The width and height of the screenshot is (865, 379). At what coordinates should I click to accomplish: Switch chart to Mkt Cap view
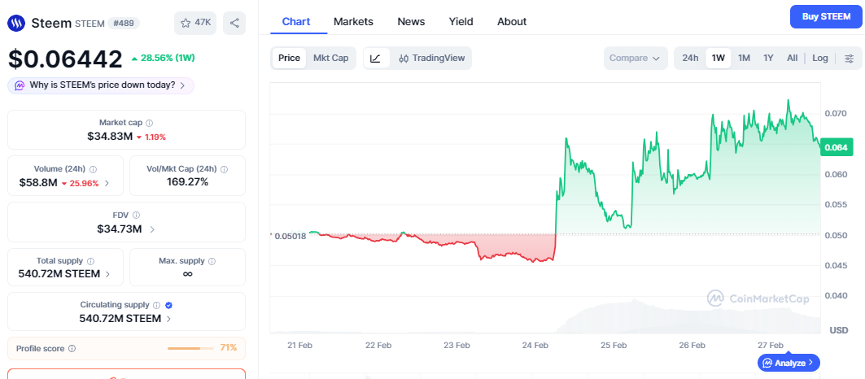[330, 58]
